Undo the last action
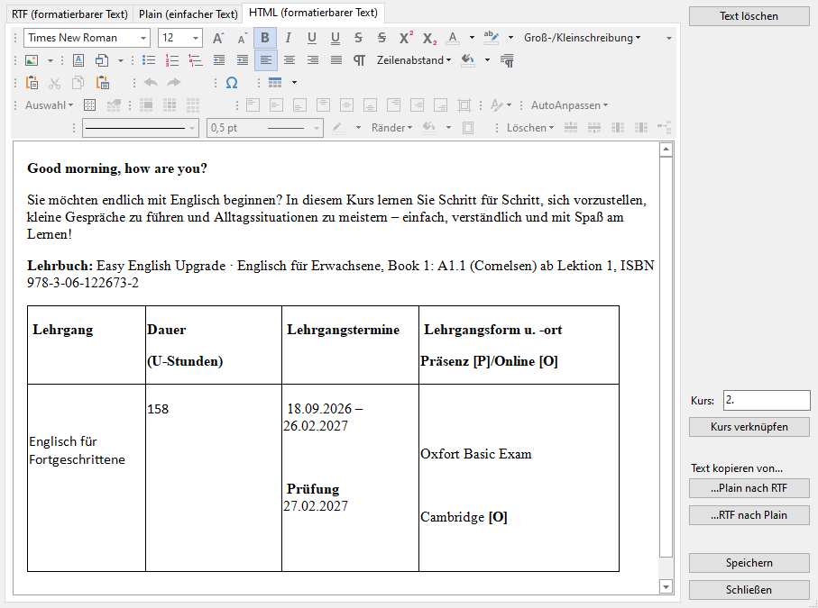 coord(151,83)
